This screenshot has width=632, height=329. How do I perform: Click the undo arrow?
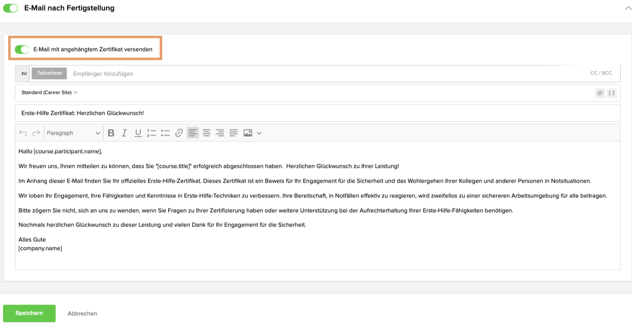coord(22,133)
